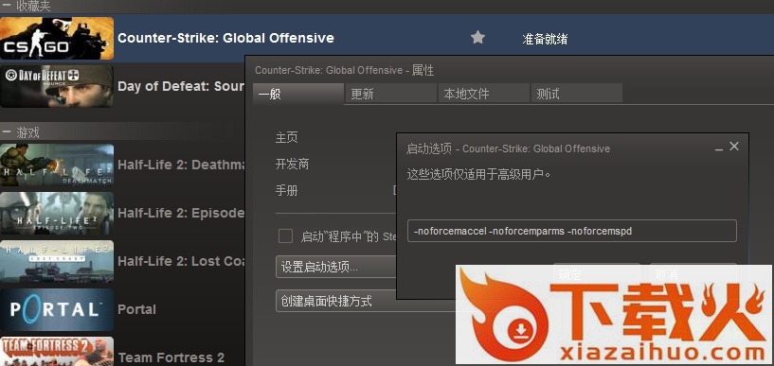Viewport: 774px width, 366px height.
Task: Collapse the 游戏 games section
Action: point(7,131)
